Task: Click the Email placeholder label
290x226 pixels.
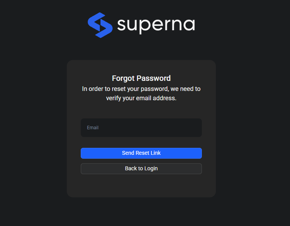Action: (x=93, y=128)
